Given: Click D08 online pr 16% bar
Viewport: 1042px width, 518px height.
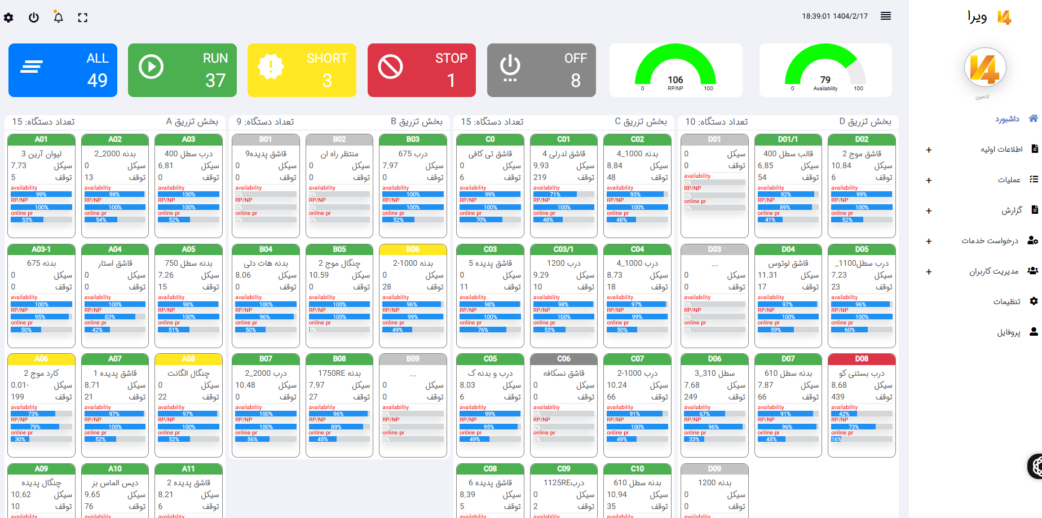Looking at the screenshot, I should (x=862, y=439).
